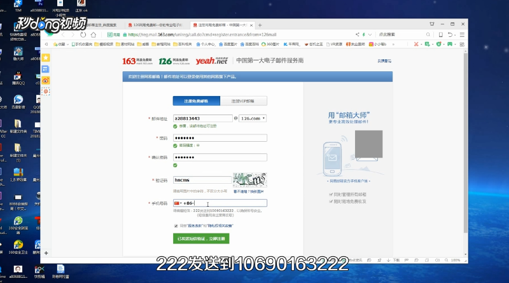Click the 反馈意见 link
Screen dimensions: 509x283
point(384,60)
